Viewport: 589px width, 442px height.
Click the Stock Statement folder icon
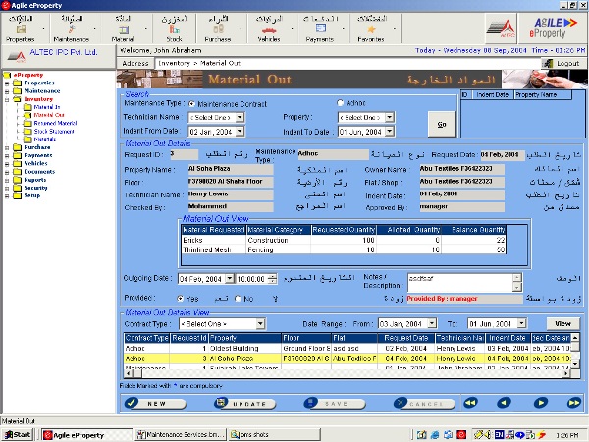[x=27, y=132]
